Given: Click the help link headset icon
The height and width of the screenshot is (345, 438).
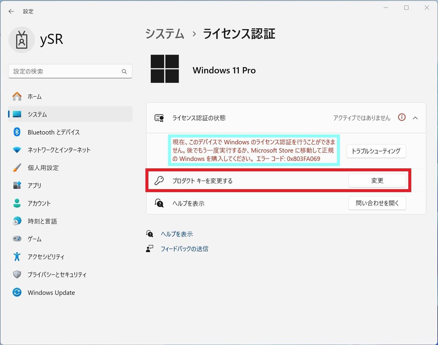Looking at the screenshot, I should click(150, 234).
